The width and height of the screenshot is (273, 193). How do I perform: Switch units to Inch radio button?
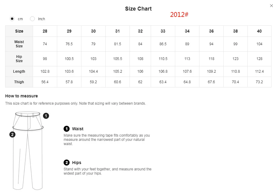coord(32,19)
